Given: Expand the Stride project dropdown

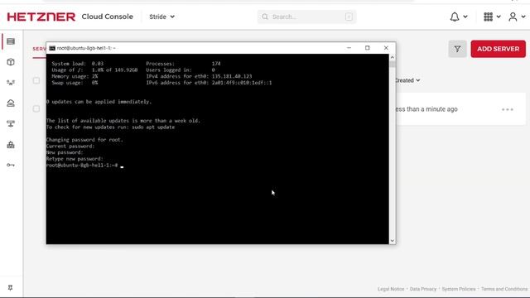Looking at the screenshot, I should pos(162,17).
